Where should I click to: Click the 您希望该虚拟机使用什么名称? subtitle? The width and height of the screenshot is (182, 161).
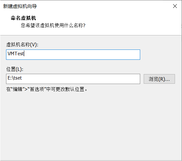tap(53, 25)
